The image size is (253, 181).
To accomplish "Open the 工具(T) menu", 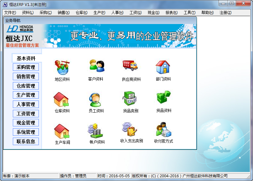I will [x=189, y=12].
